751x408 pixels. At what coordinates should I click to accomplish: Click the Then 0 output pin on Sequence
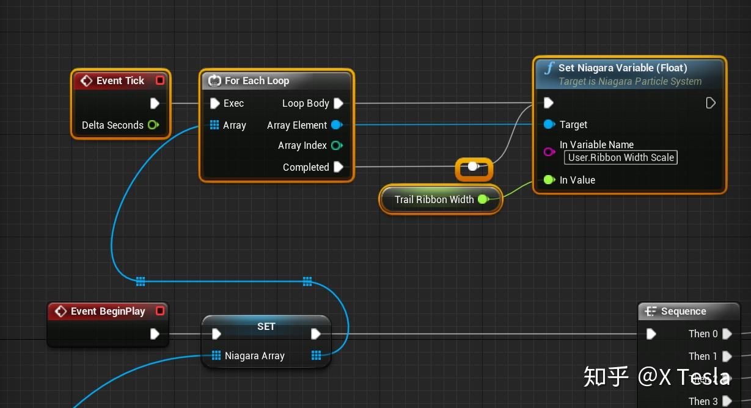point(727,334)
